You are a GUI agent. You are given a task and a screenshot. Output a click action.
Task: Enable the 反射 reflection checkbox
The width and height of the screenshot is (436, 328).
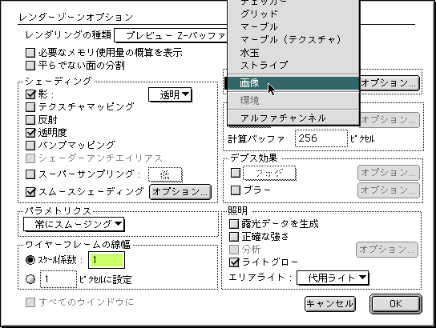pos(30,120)
